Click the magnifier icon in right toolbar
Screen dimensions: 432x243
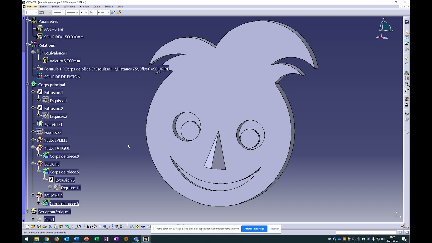[x=407, y=84]
